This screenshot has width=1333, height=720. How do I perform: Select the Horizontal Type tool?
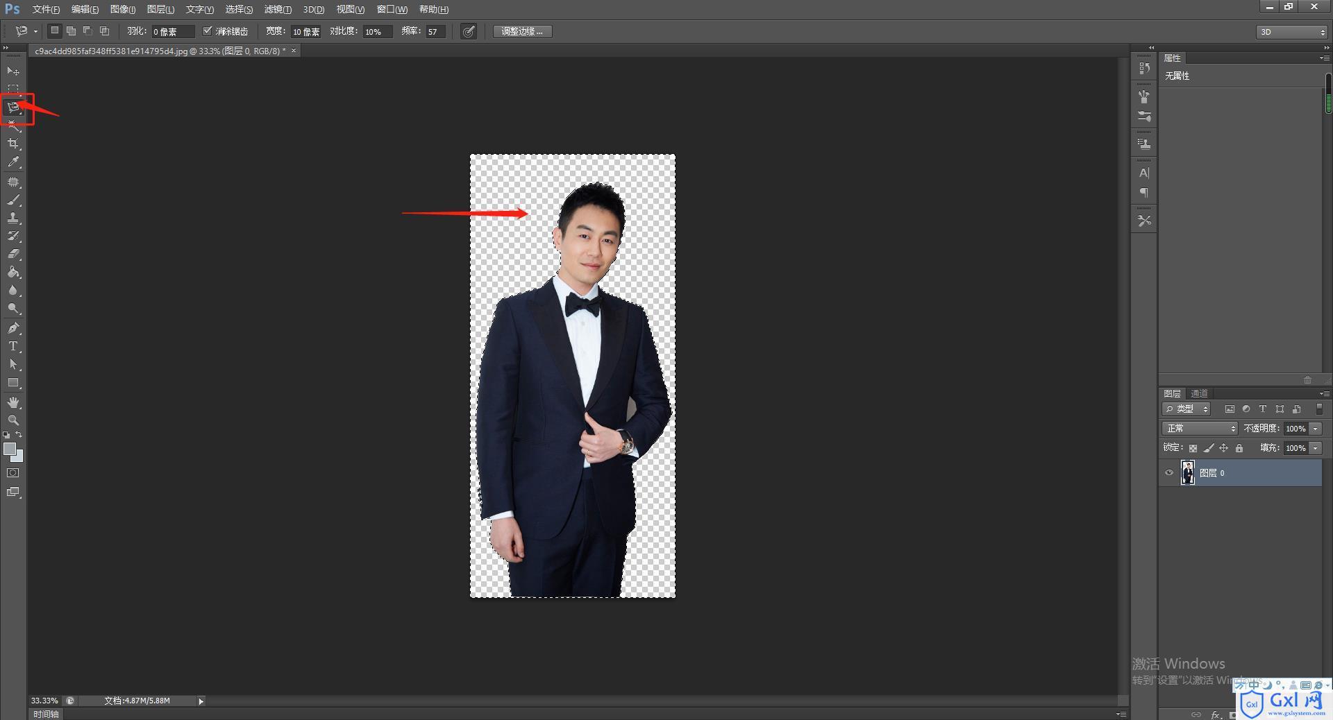pos(13,346)
